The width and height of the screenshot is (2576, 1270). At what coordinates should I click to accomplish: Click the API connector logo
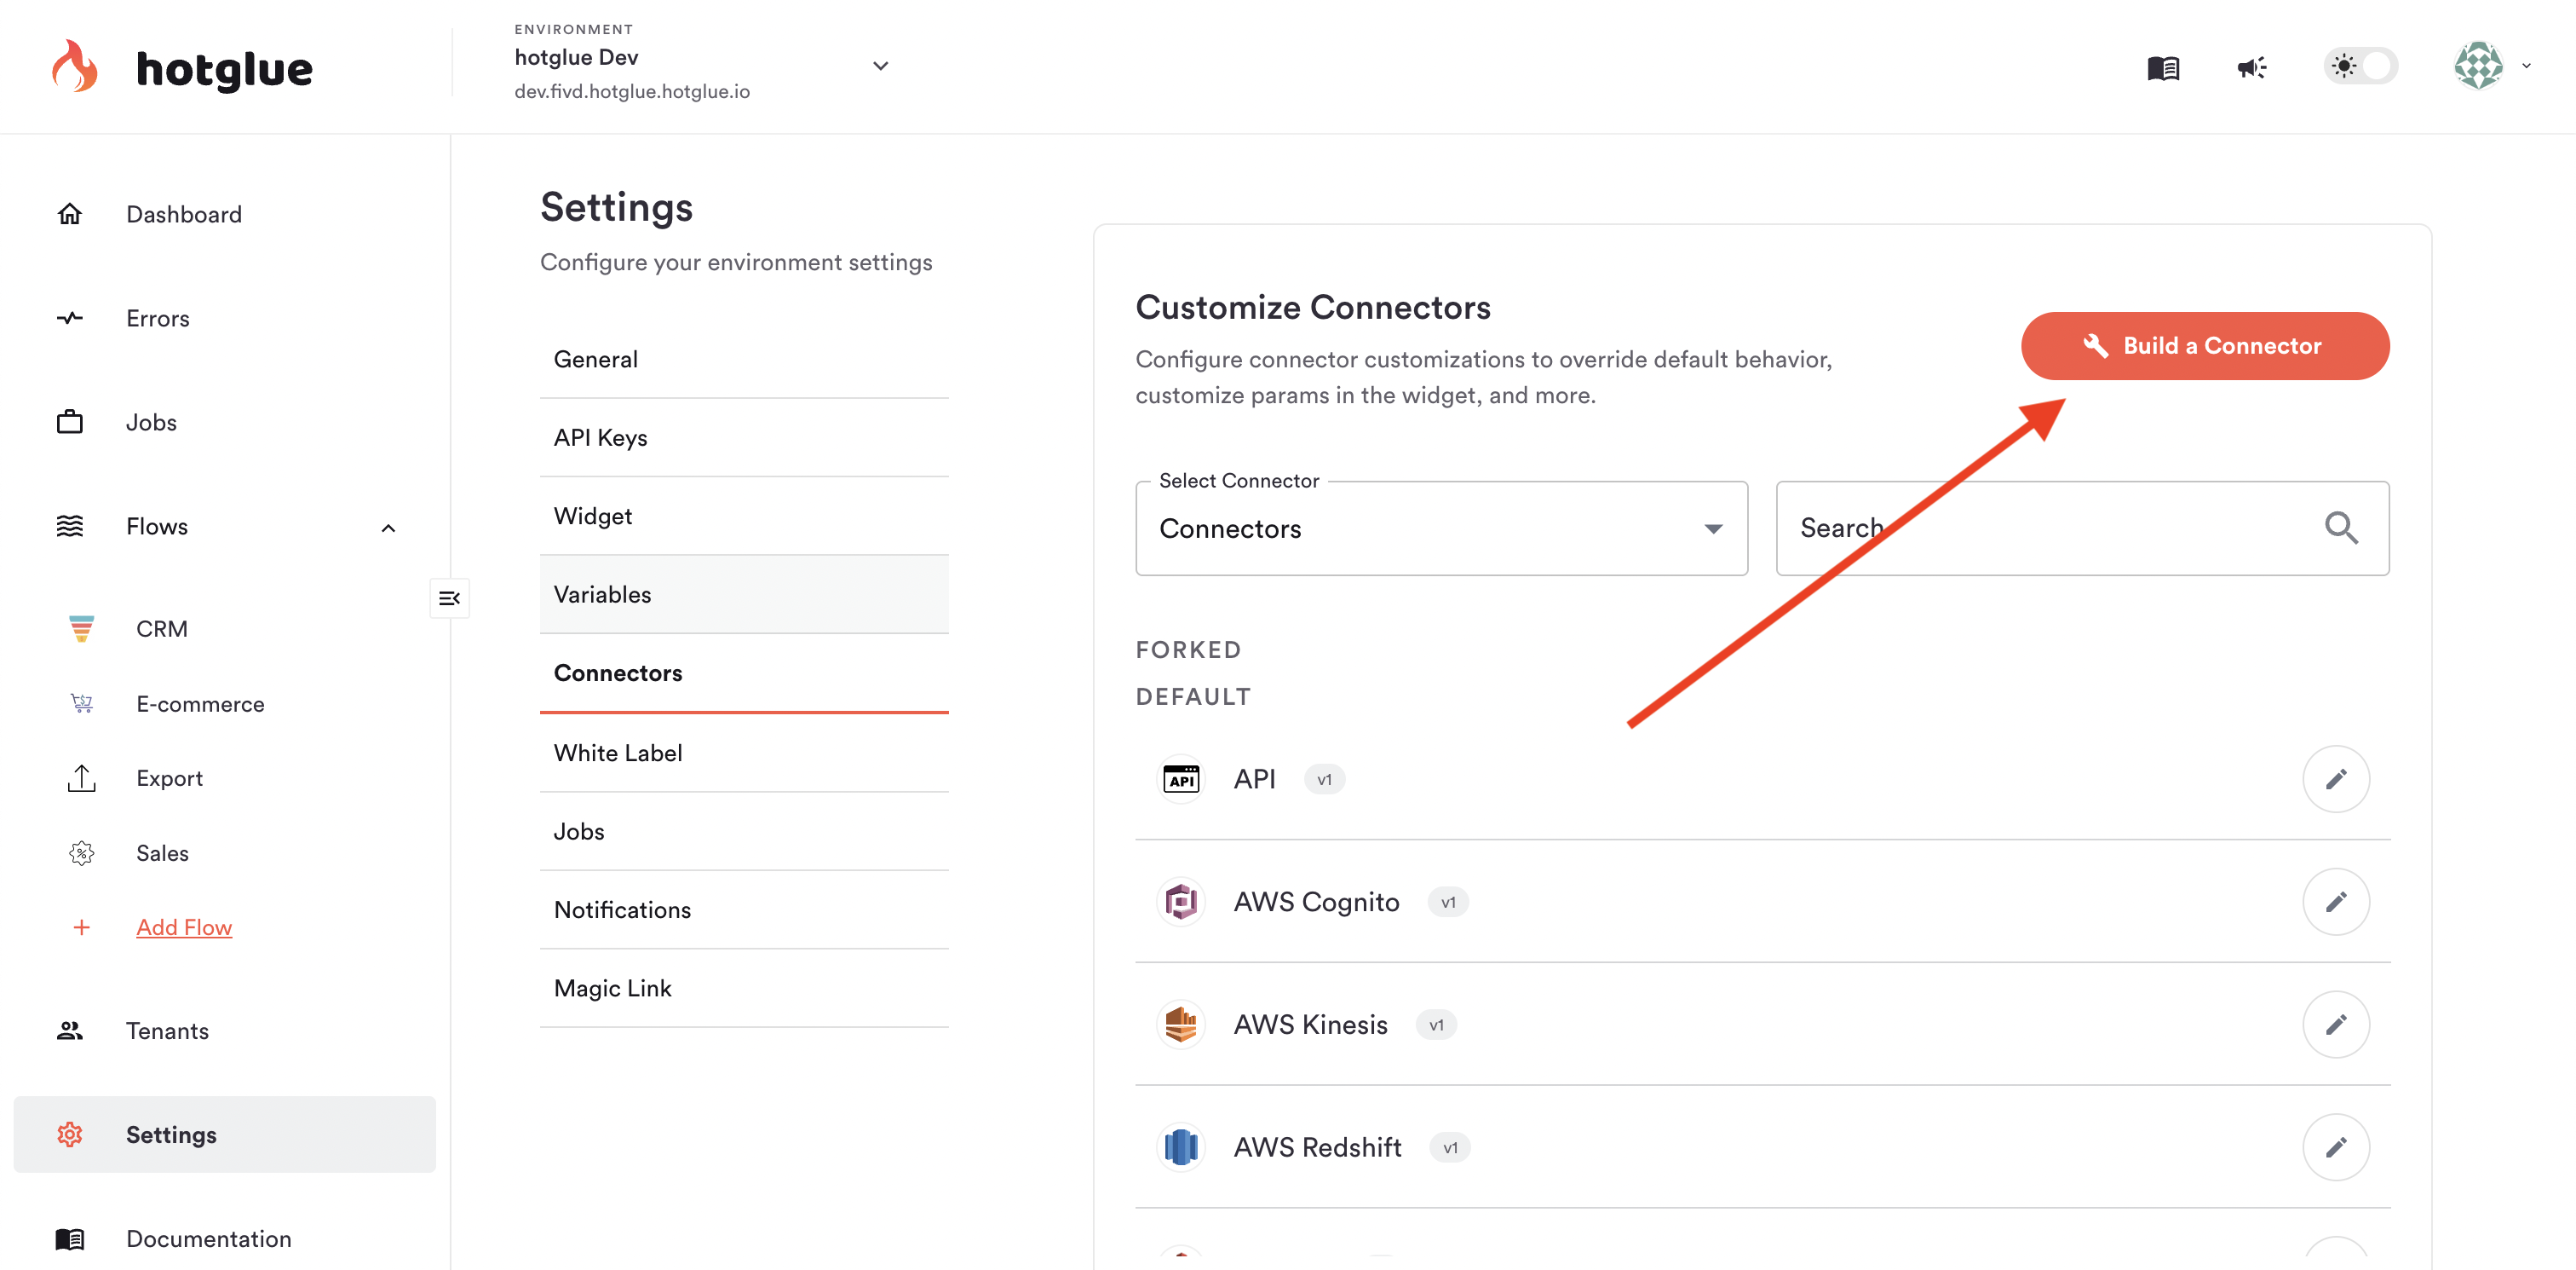1181,778
